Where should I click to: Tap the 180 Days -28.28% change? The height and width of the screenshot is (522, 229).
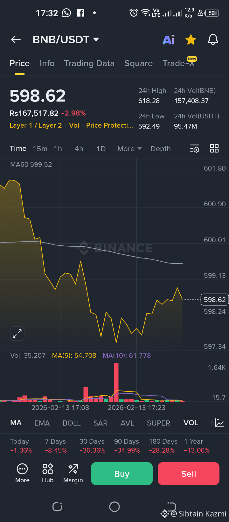pyautogui.click(x=163, y=446)
